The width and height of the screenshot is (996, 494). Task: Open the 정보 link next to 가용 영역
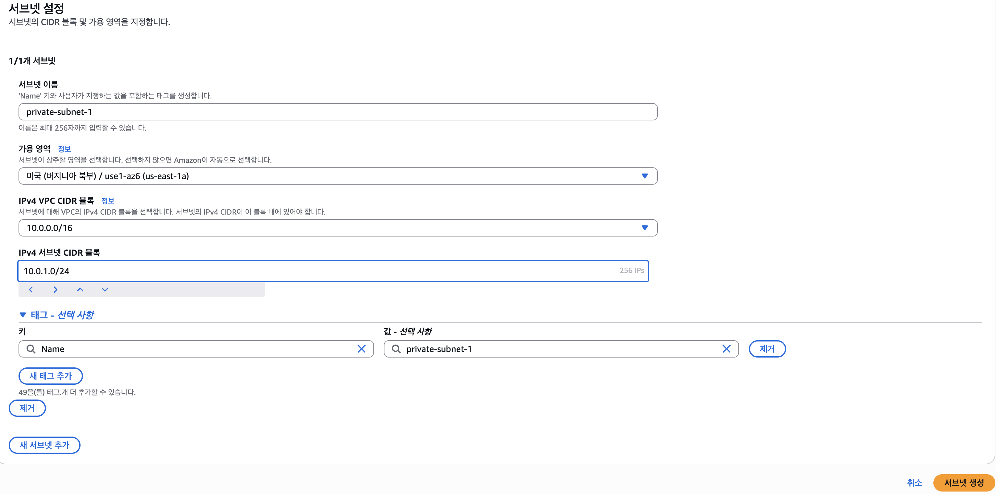pos(64,149)
